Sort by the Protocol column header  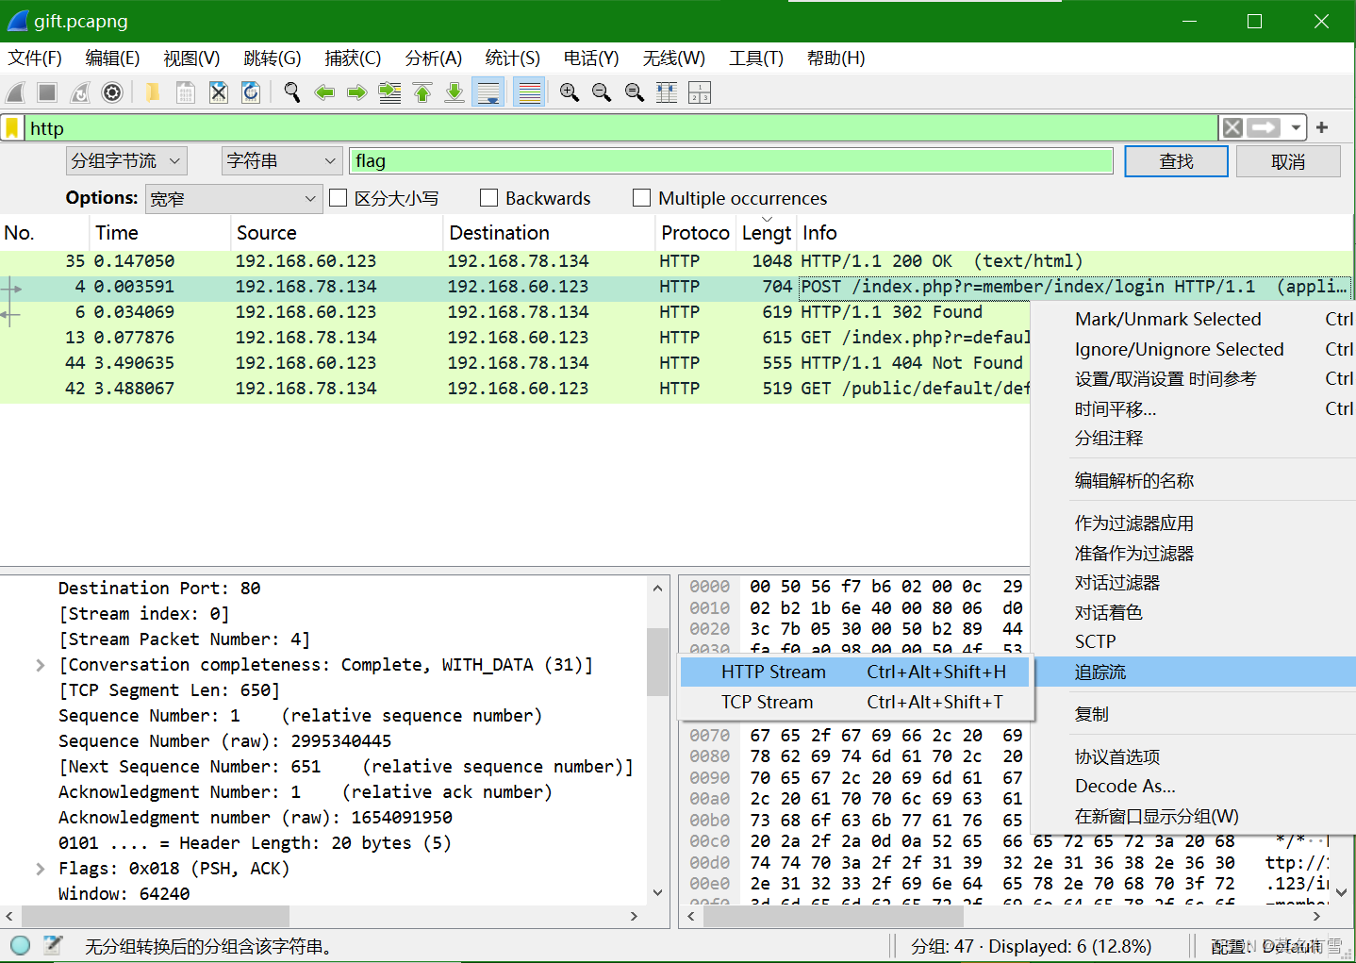[695, 233]
